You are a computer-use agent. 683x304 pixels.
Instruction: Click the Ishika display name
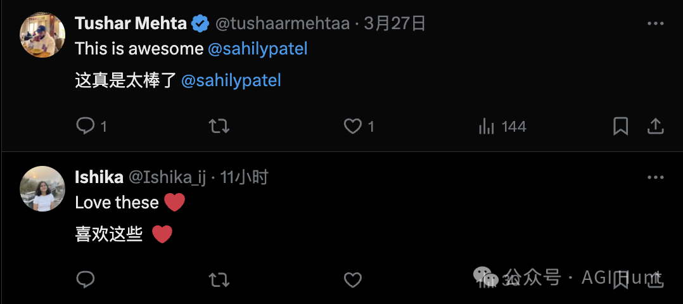[x=99, y=178]
